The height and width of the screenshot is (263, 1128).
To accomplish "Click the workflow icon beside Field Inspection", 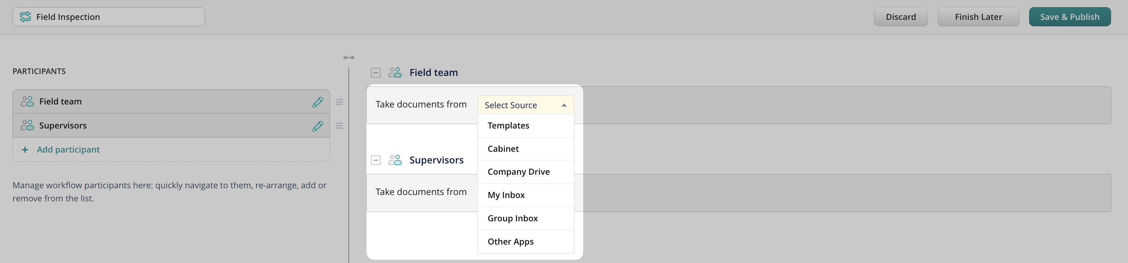I will click(26, 17).
